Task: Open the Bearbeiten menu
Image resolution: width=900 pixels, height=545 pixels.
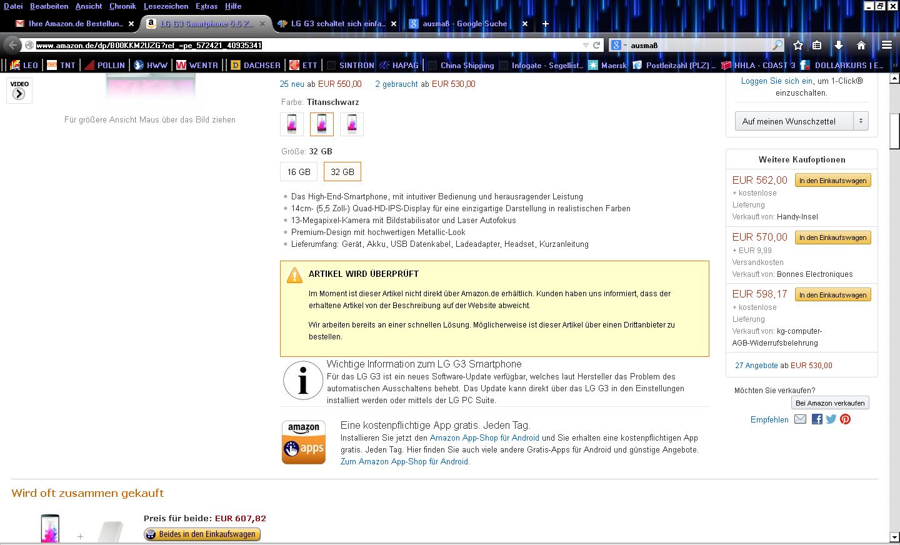Action: 49,6
